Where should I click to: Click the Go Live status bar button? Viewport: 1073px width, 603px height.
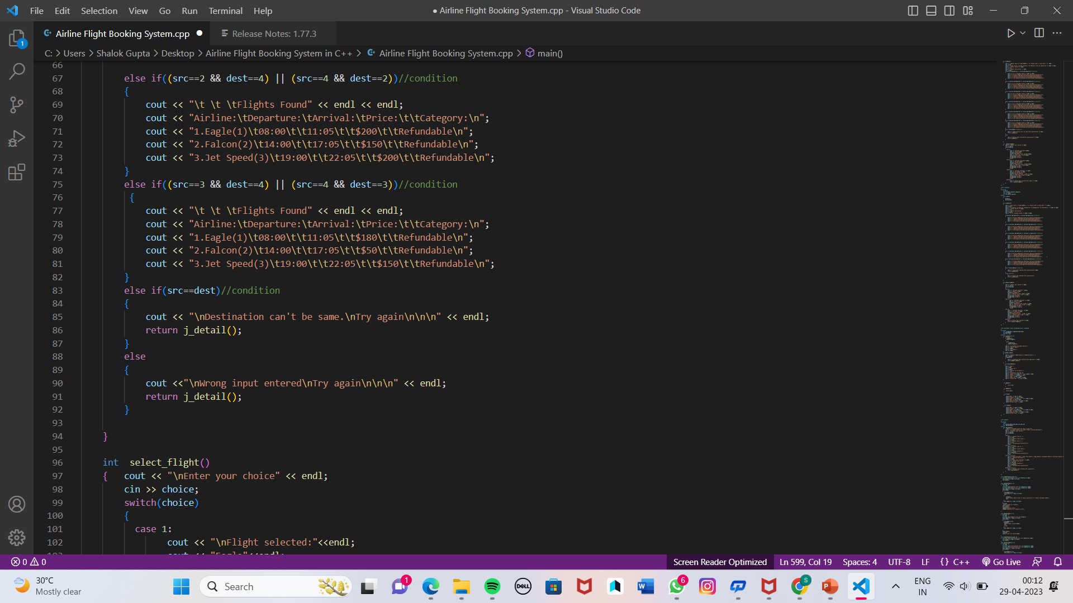click(x=1001, y=562)
